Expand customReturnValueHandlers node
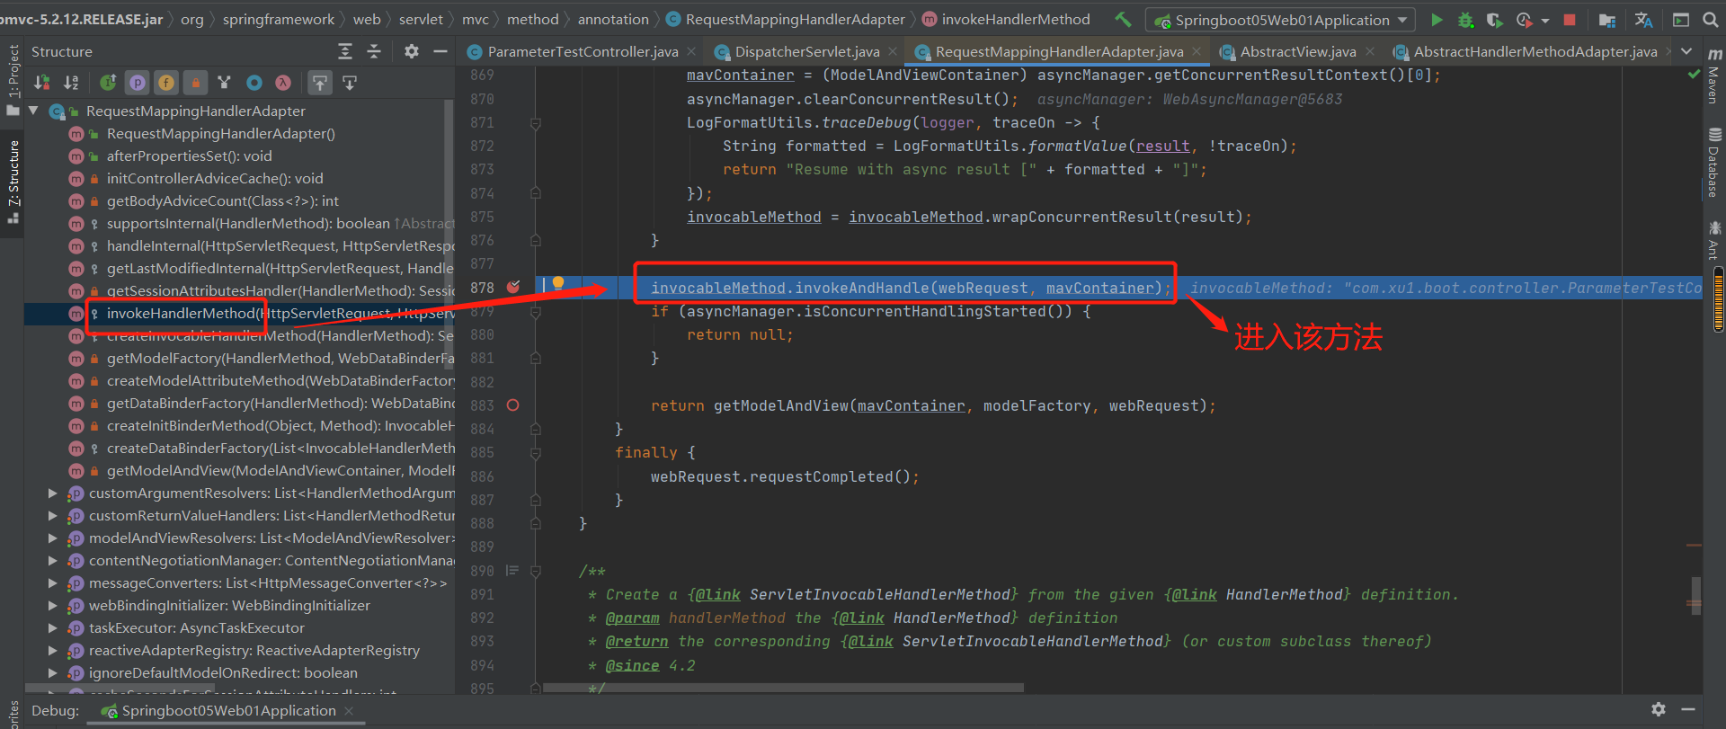 (x=52, y=515)
